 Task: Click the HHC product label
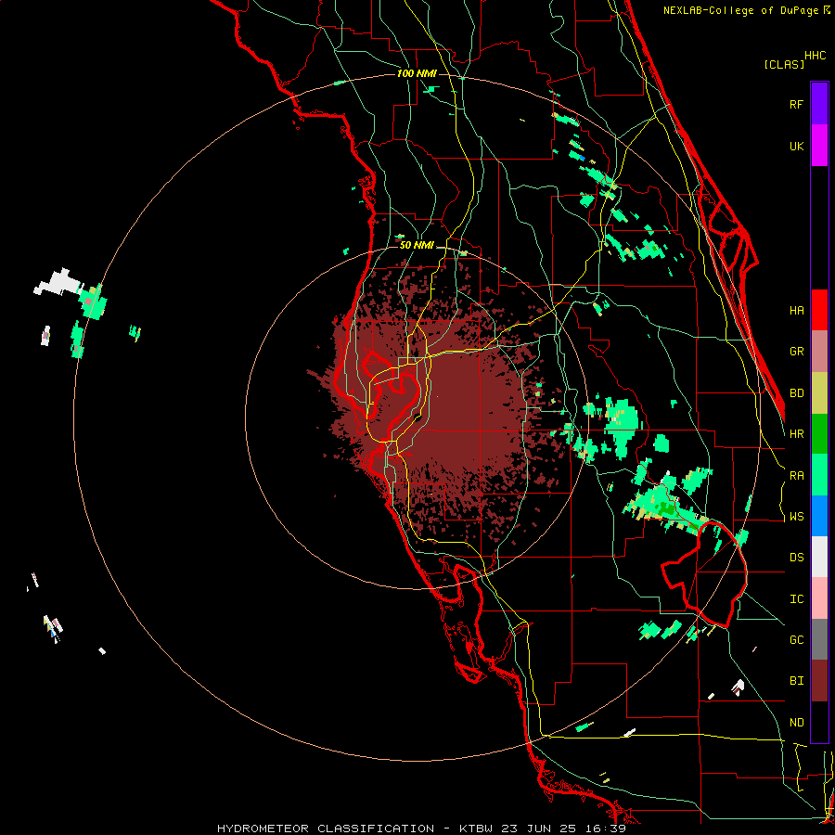[x=816, y=56]
